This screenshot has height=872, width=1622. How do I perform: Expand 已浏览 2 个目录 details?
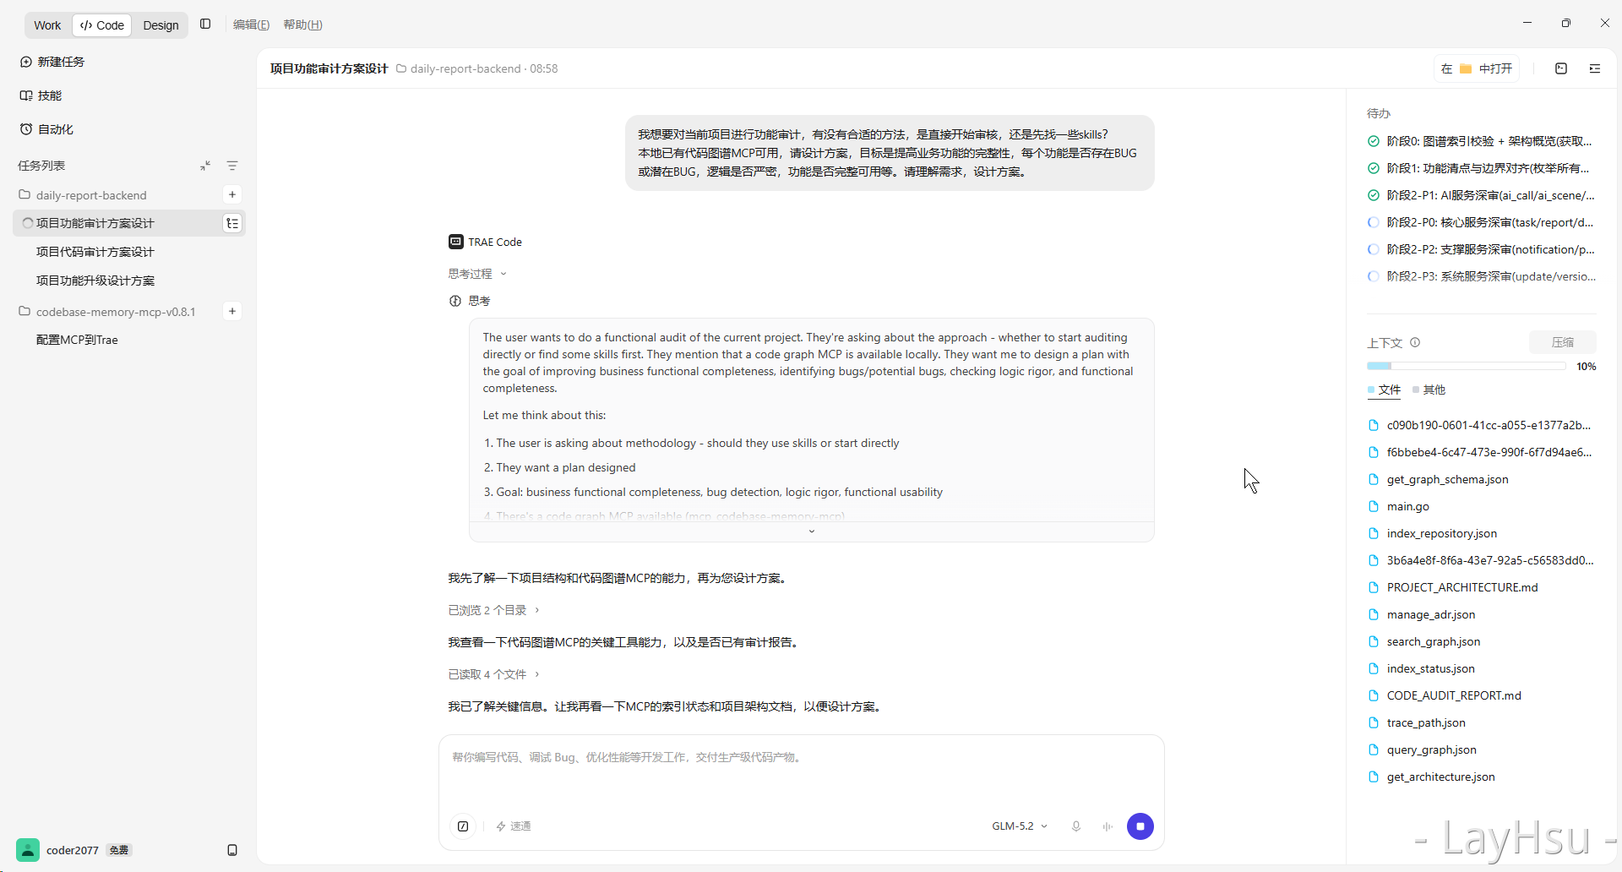[x=493, y=610]
